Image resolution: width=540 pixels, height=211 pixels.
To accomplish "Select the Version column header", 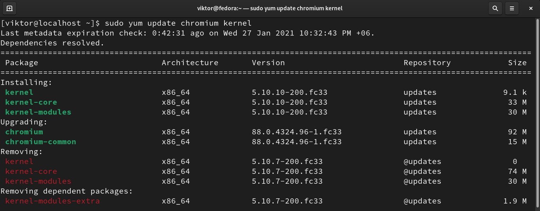I will click(x=268, y=63).
